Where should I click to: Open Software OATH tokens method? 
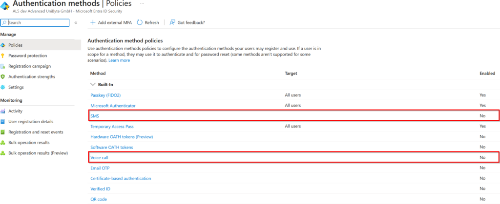(x=112, y=148)
